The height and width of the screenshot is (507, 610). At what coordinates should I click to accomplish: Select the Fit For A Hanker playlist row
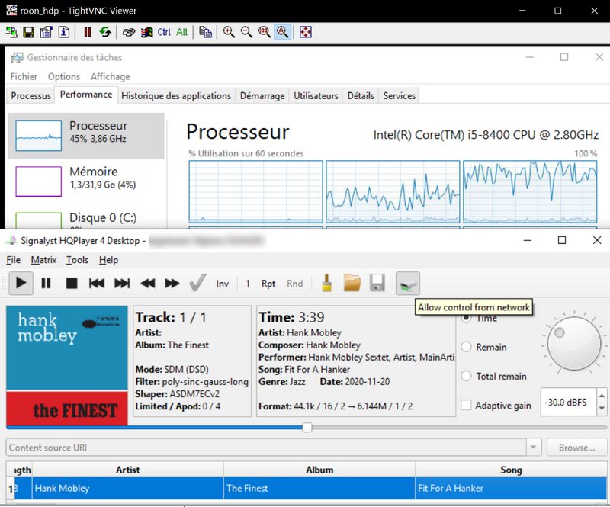307,489
